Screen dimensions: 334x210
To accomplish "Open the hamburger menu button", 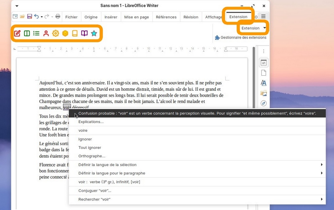I will [x=263, y=17].
